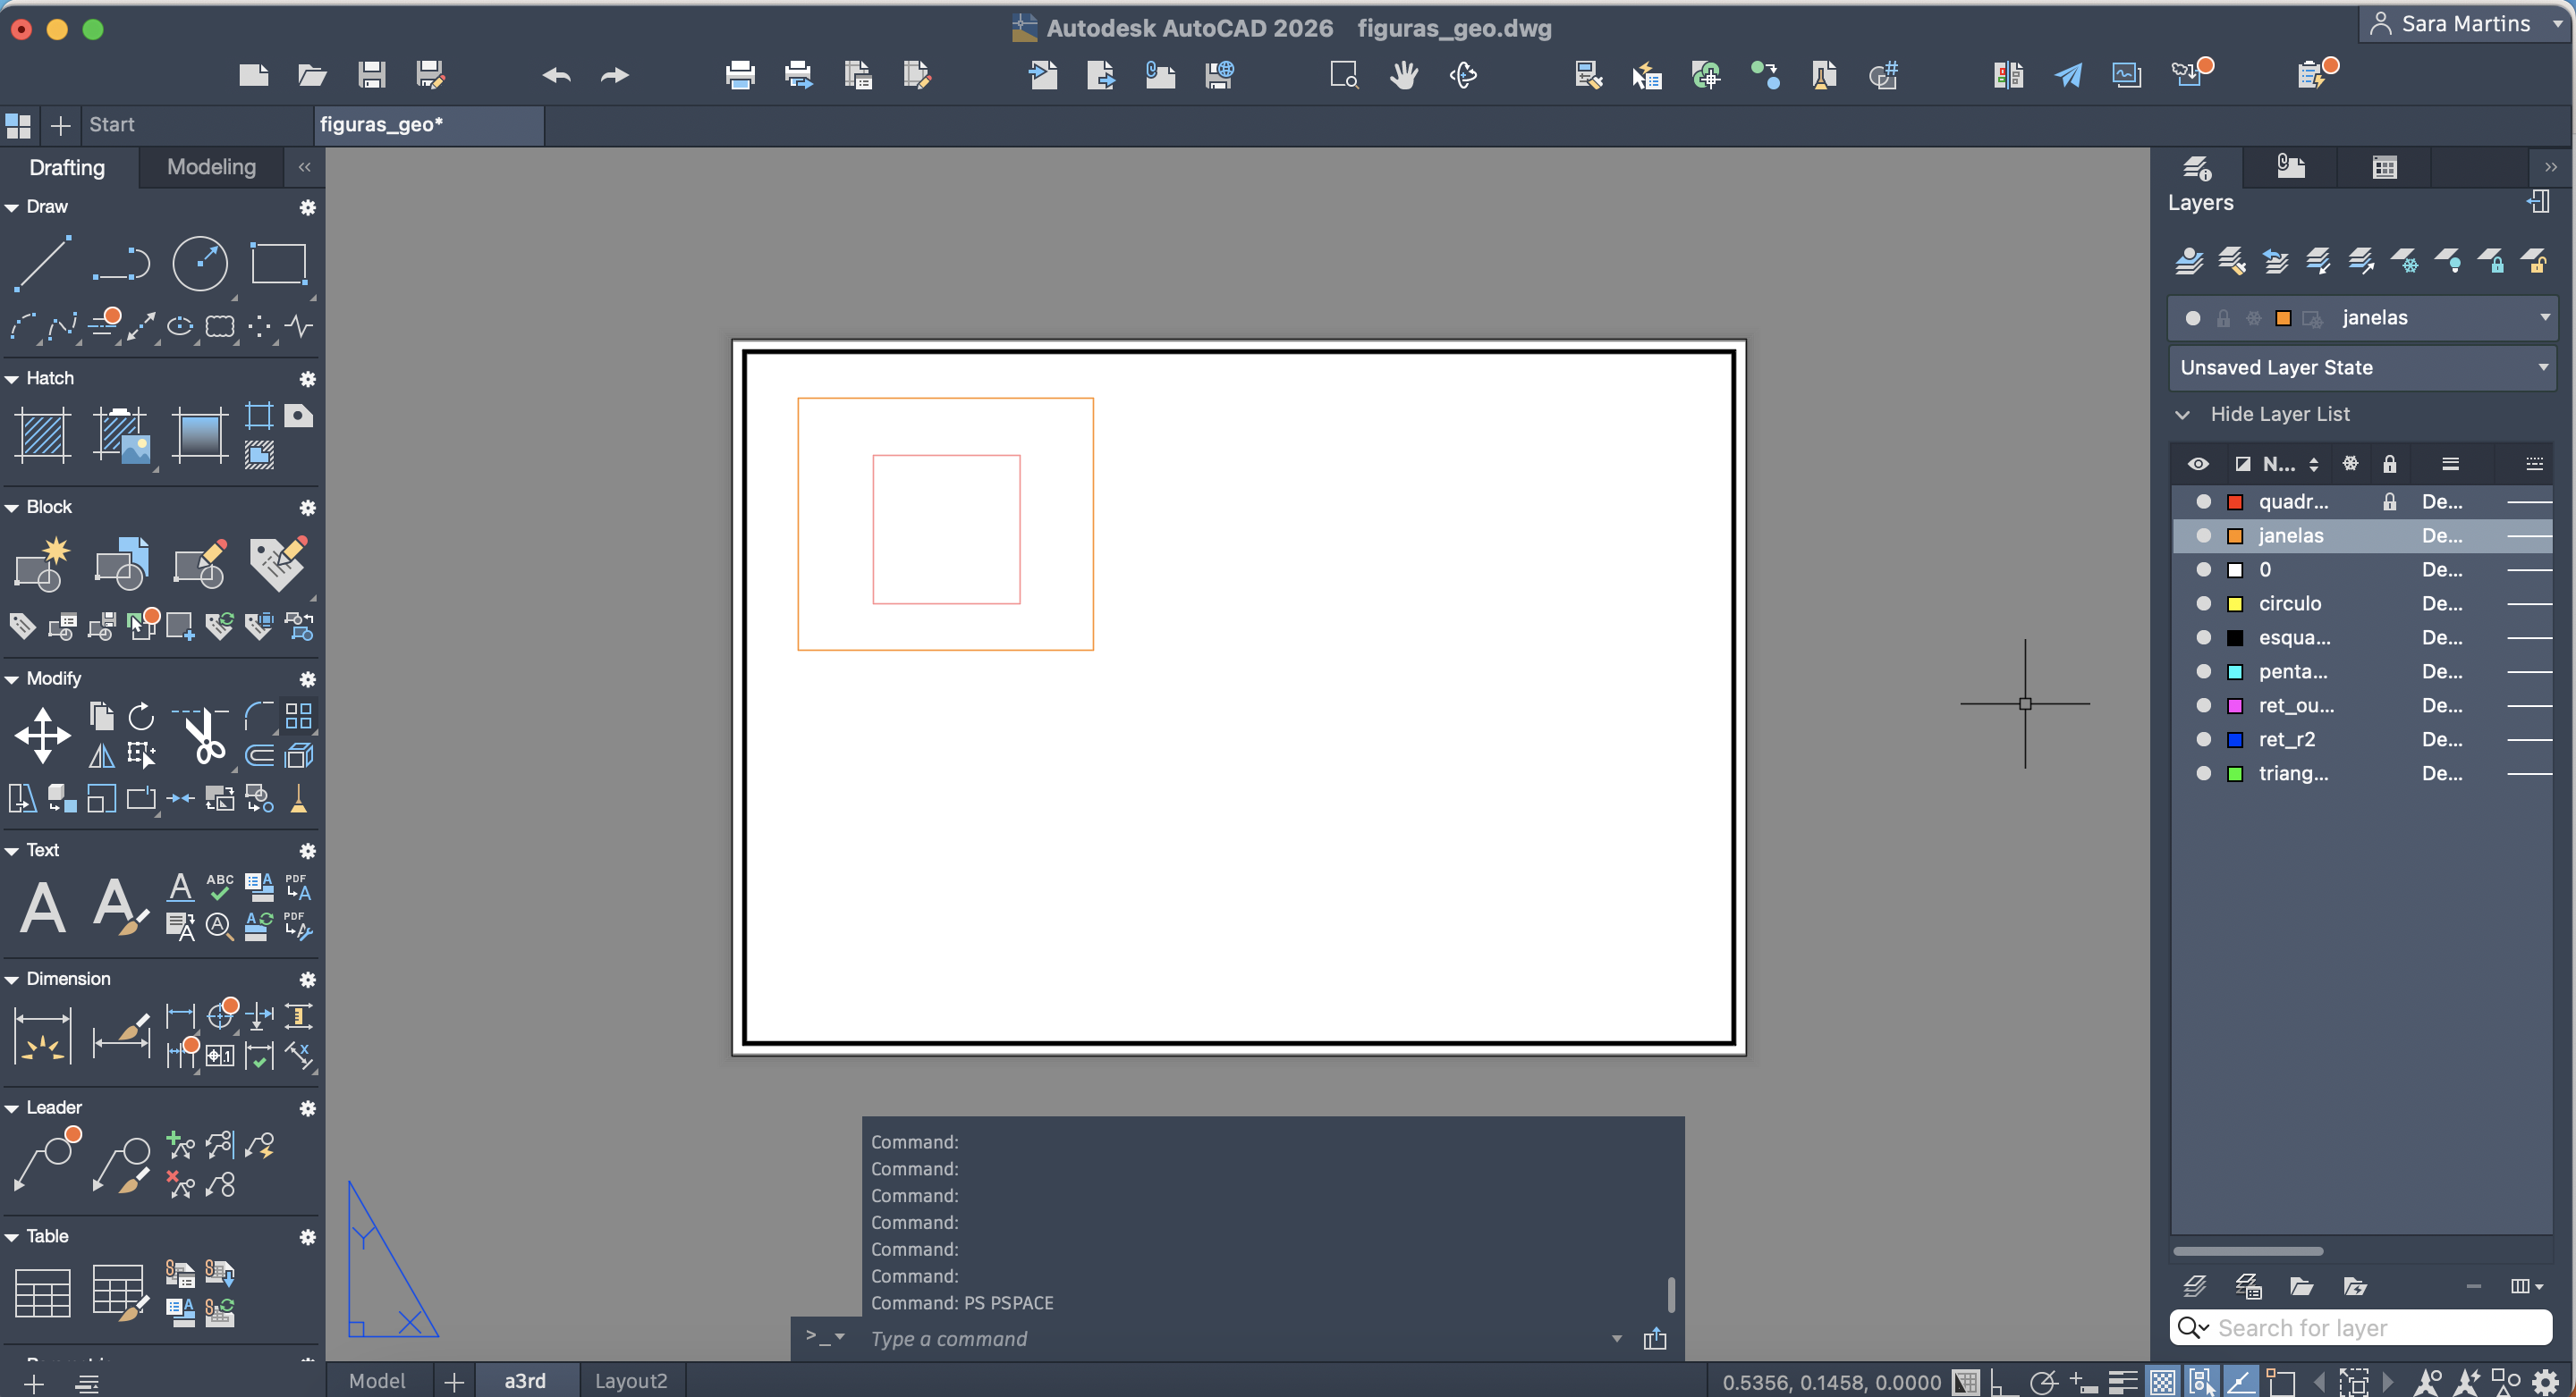
Task: Select the Circle draw tool
Action: pyautogui.click(x=200, y=264)
